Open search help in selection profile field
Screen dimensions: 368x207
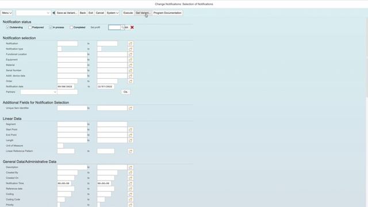point(122,28)
